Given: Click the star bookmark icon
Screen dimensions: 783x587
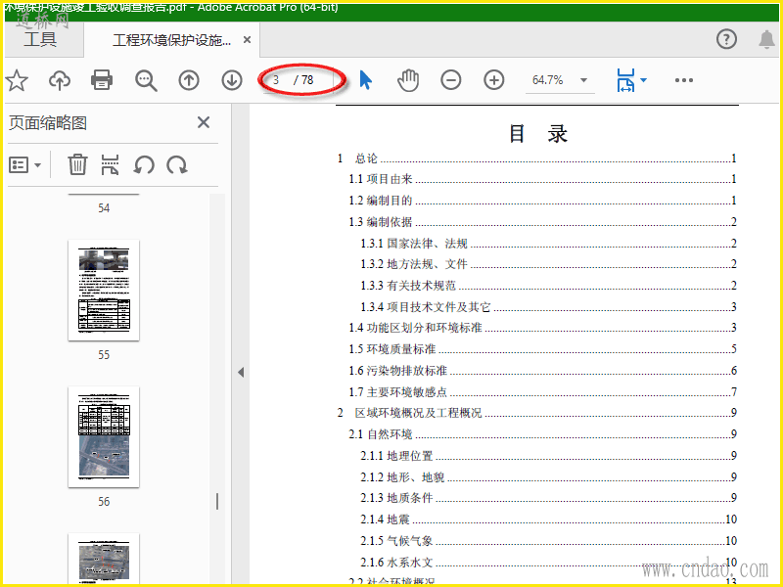Looking at the screenshot, I should pyautogui.click(x=17, y=80).
